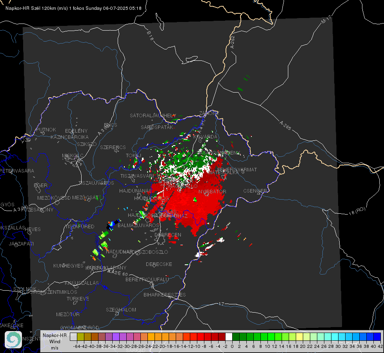Click the DERECSKE label
Viewport: 384px width, 353px height.
tap(159, 264)
